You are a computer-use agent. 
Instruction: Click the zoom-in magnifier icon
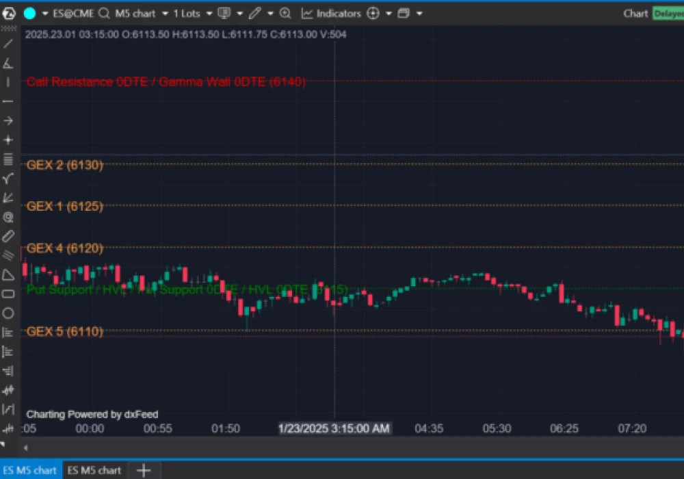point(285,14)
